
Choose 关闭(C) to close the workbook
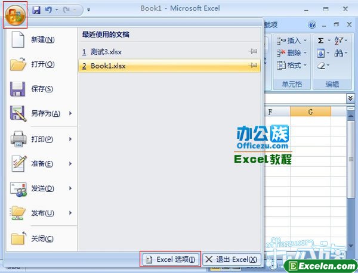click(x=42, y=238)
